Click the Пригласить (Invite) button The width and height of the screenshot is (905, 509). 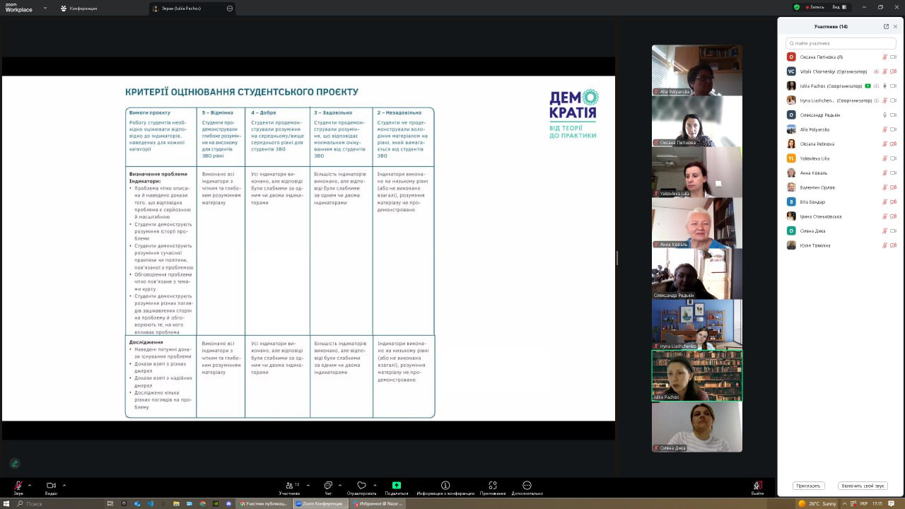tap(808, 486)
